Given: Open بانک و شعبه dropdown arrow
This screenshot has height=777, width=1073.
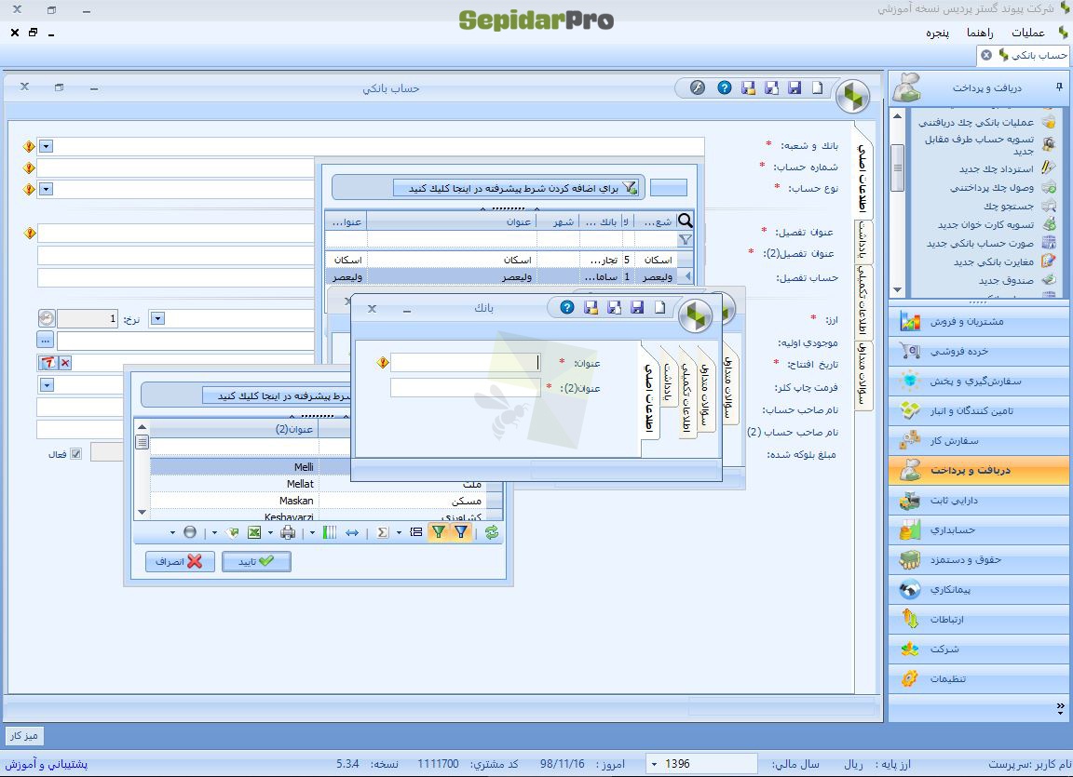Looking at the screenshot, I should 46,146.
